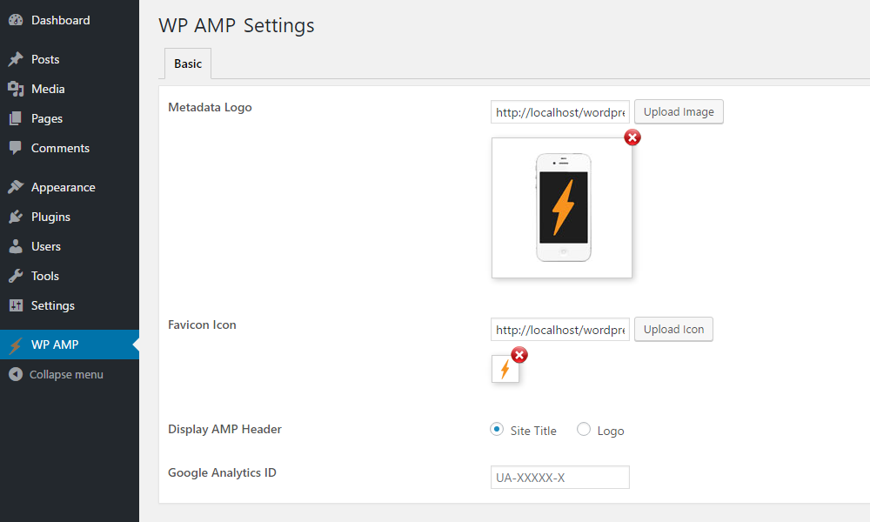Click the Comments speech bubble icon
Screen dimensions: 870x522
pos(16,148)
